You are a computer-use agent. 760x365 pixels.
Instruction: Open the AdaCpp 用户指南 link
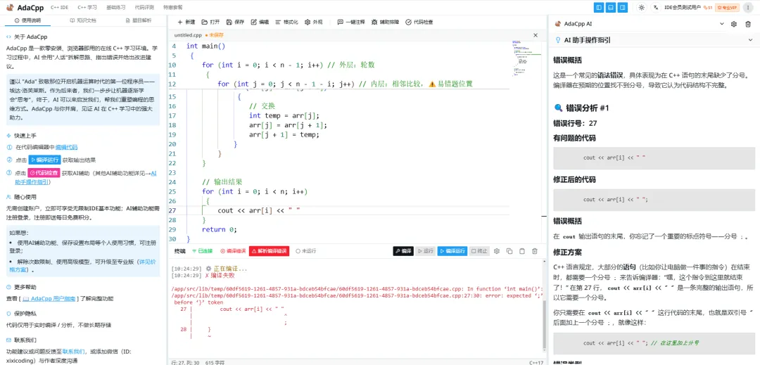coord(50,299)
